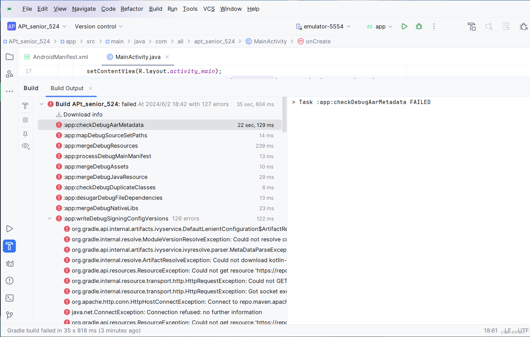Open the Navigate menu

tap(84, 9)
